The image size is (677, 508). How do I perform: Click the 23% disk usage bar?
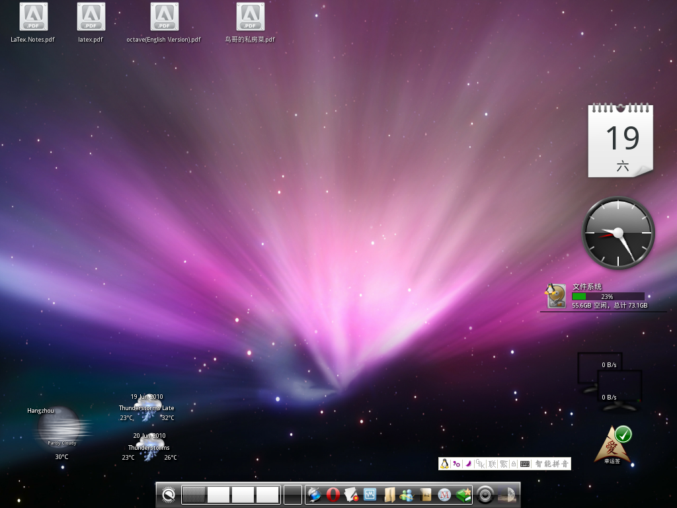608,296
